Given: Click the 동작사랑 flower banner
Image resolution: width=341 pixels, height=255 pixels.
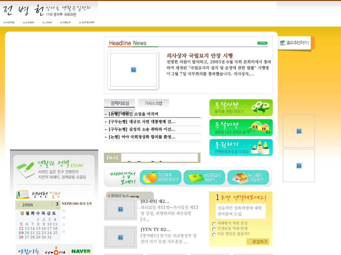Looking at the screenshot, I should pyautogui.click(x=241, y=108).
